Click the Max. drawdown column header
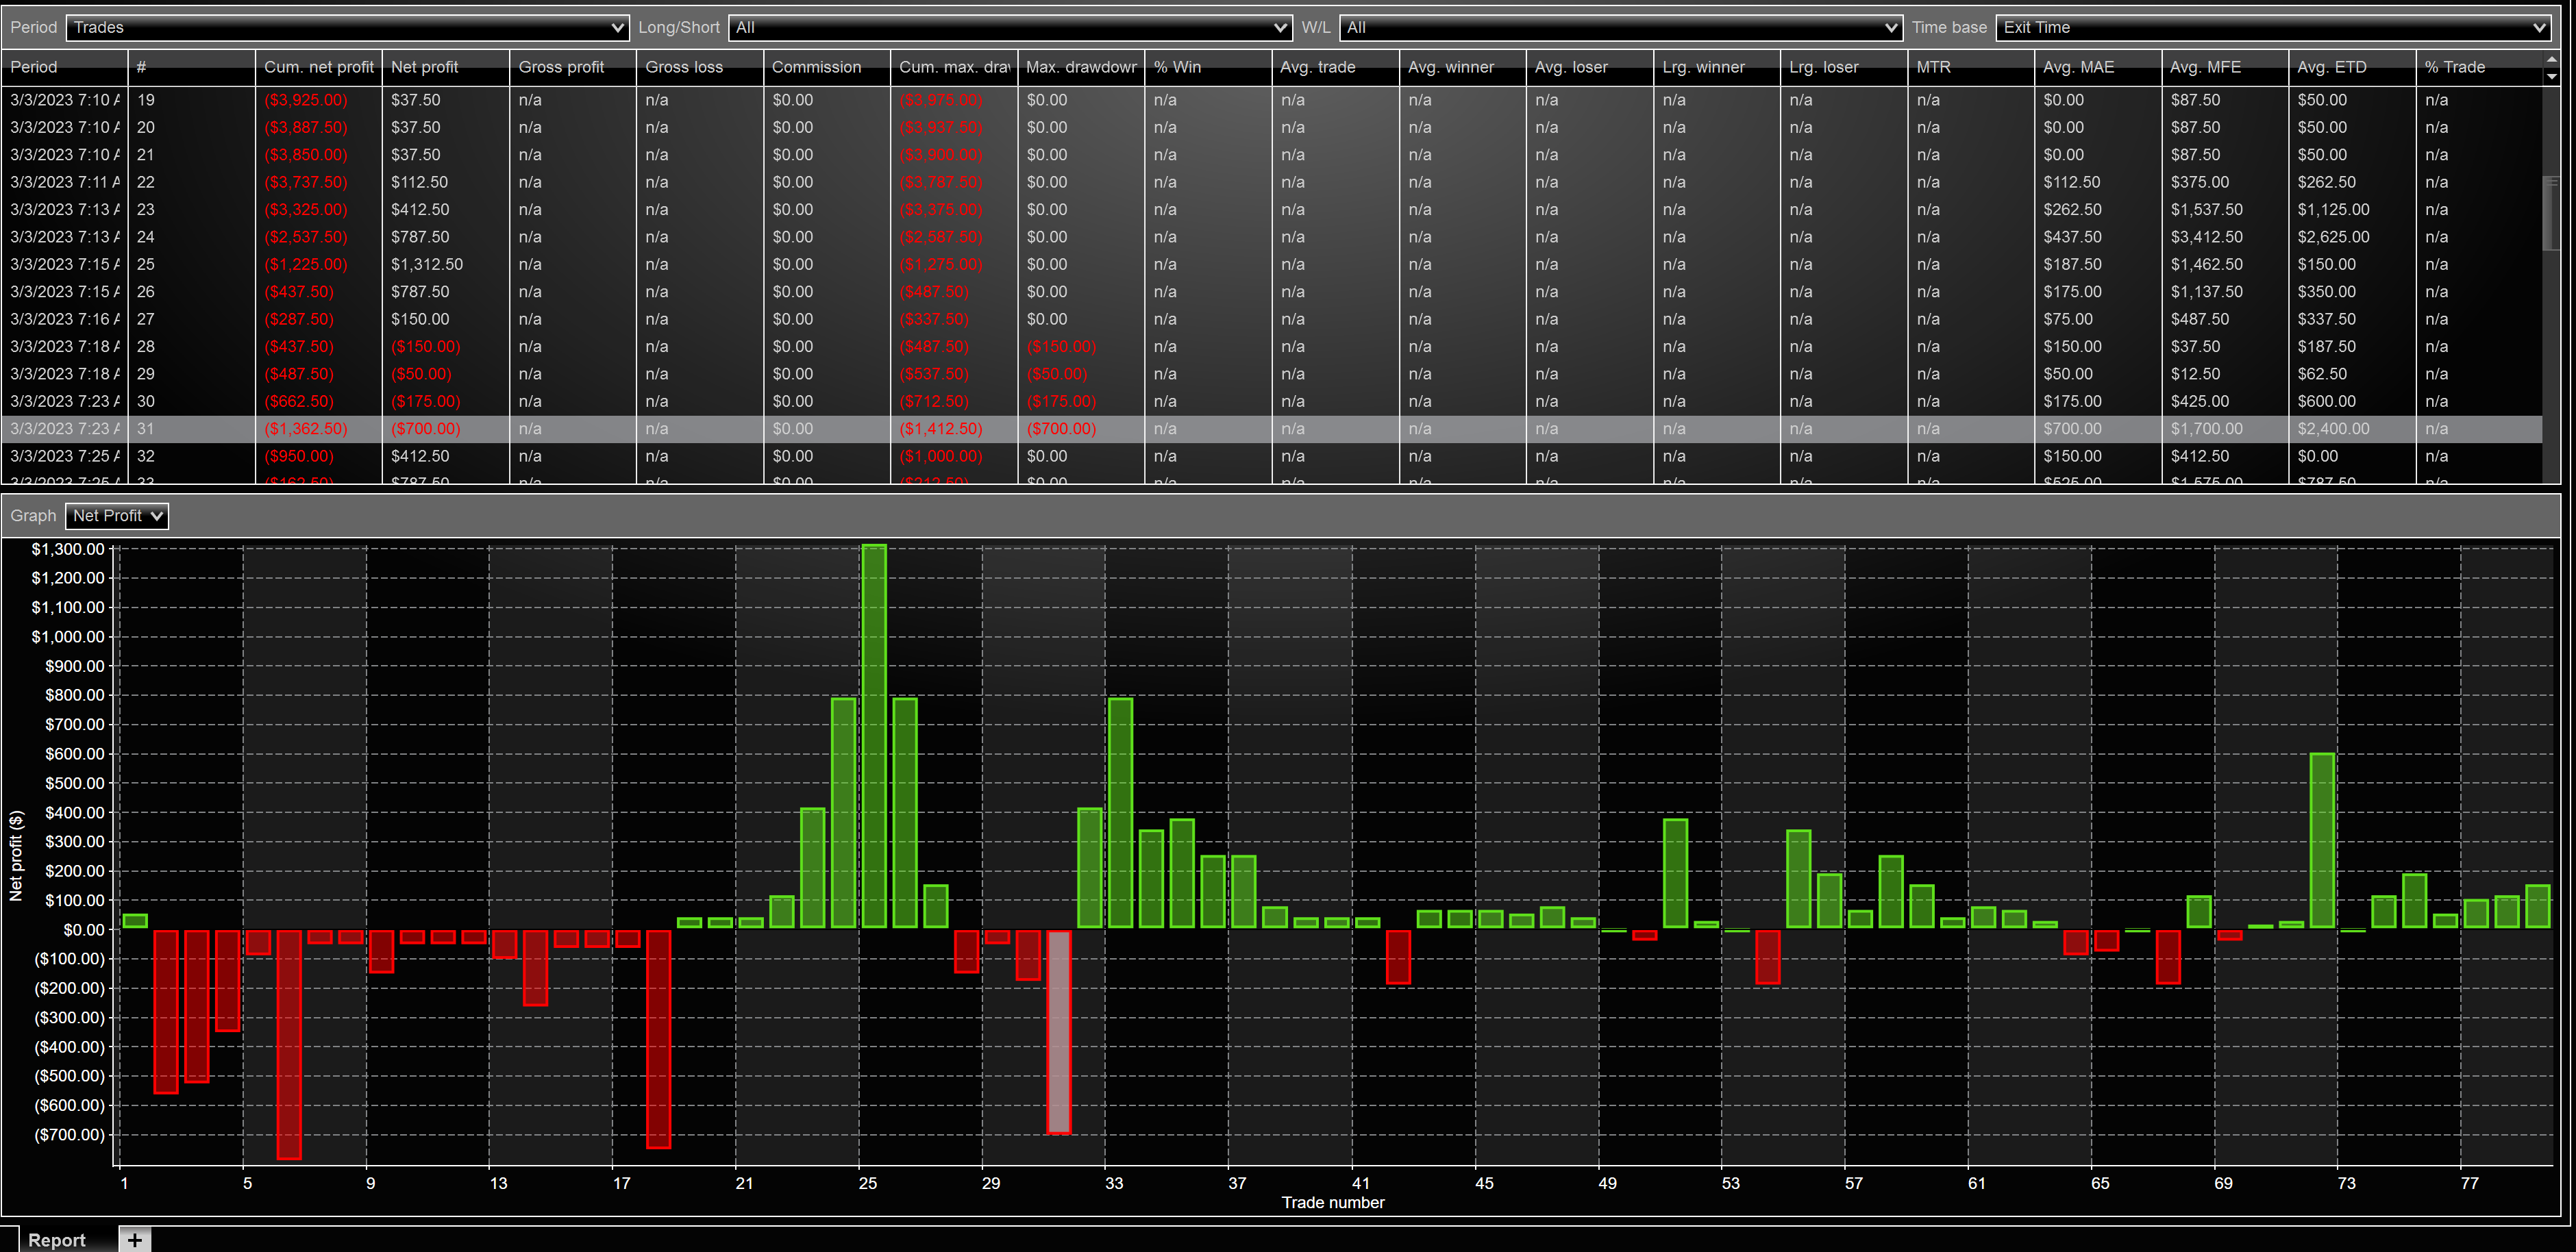 coord(1081,67)
